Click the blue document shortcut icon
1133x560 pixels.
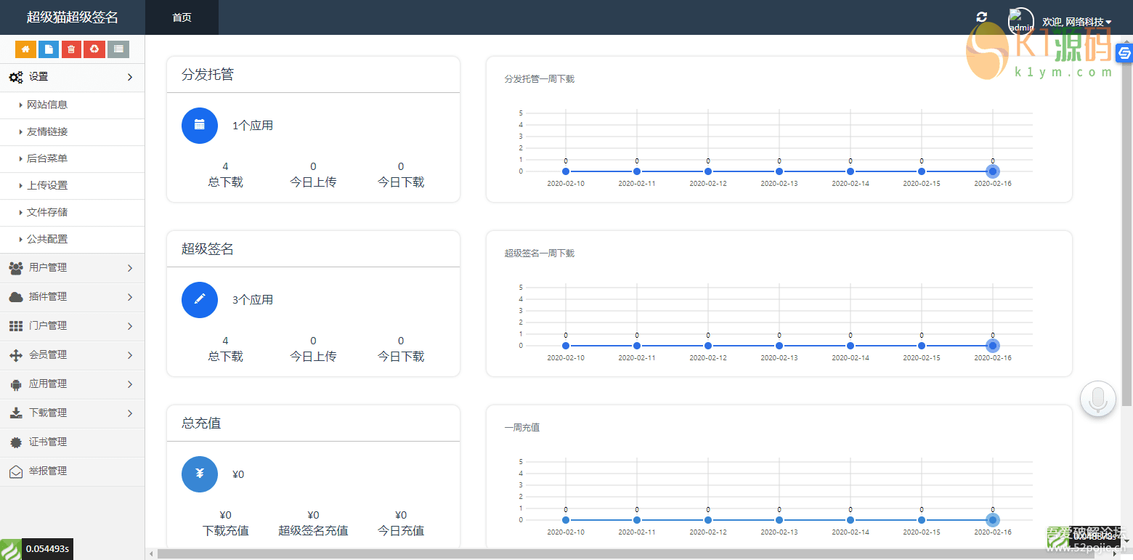tap(49, 49)
